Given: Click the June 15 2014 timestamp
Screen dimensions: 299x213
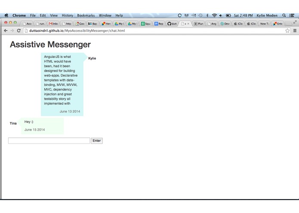Looking at the screenshot, I should (34, 130).
